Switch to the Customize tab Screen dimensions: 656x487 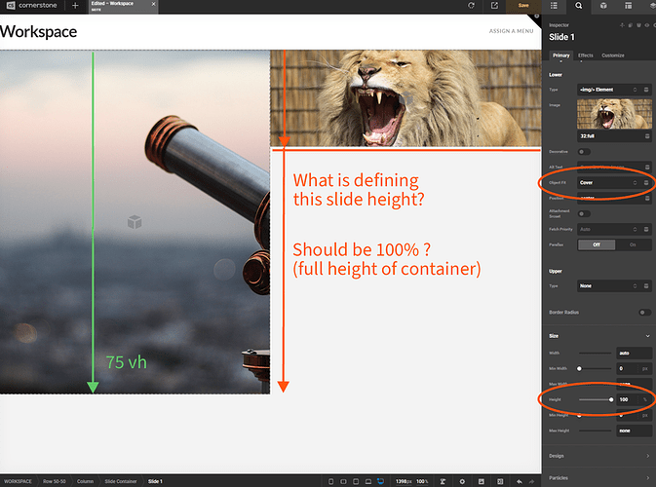click(613, 56)
